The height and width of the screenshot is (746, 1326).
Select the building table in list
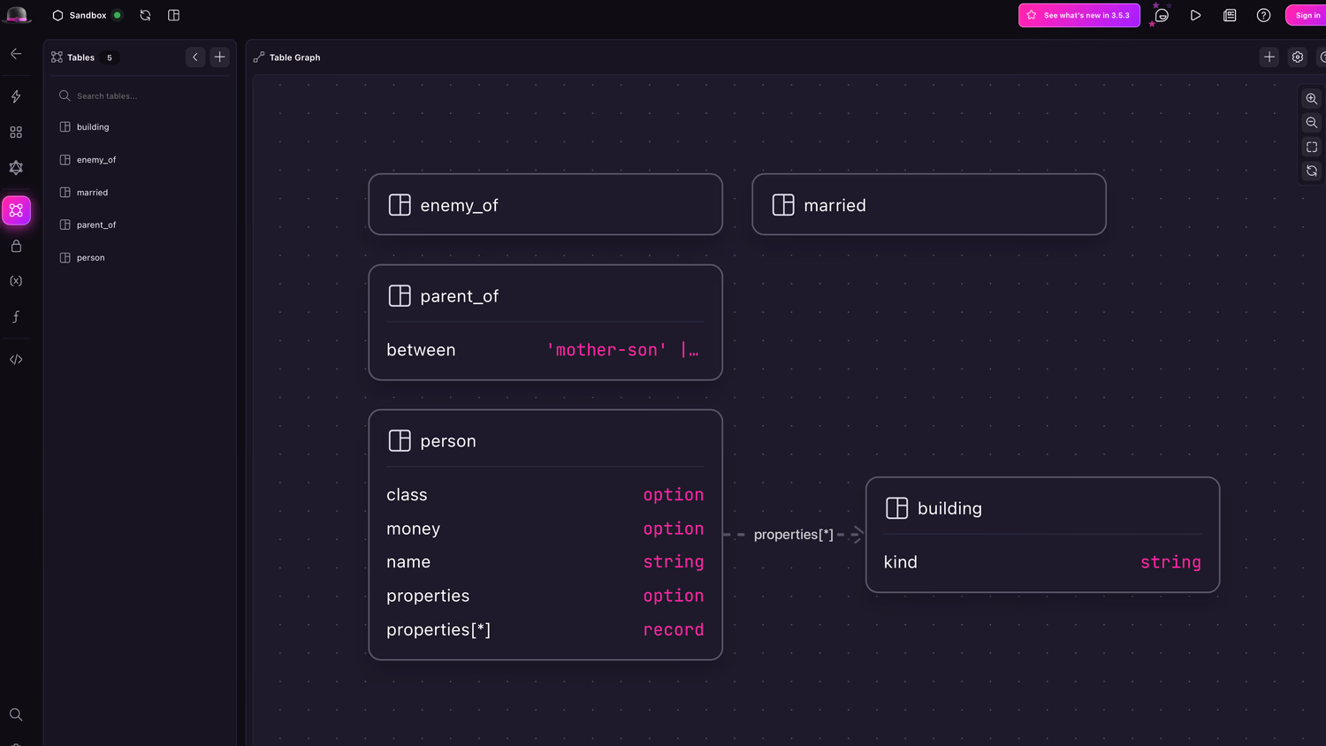tap(93, 127)
